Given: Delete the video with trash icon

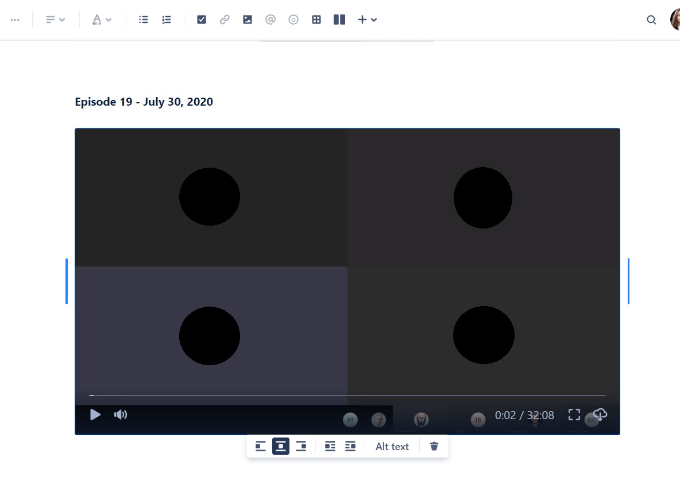Looking at the screenshot, I should tap(434, 446).
